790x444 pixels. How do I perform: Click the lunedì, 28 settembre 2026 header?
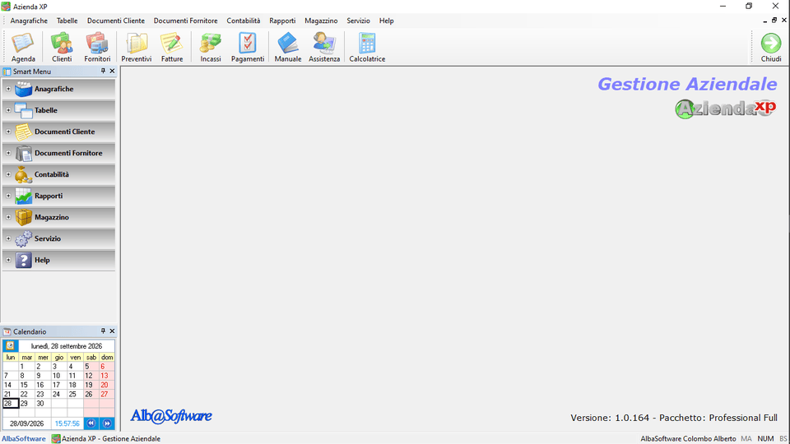point(67,346)
